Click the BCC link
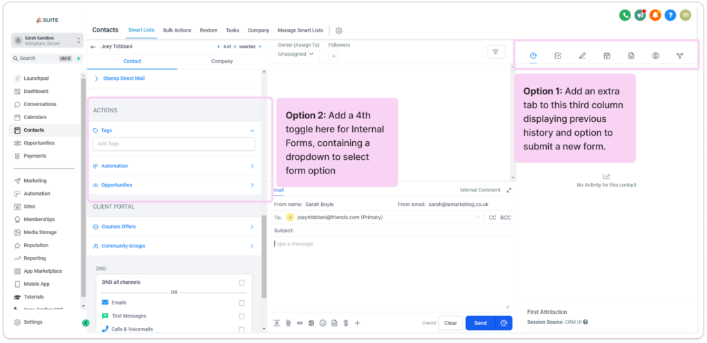The width and height of the screenshot is (707, 343). [x=505, y=218]
